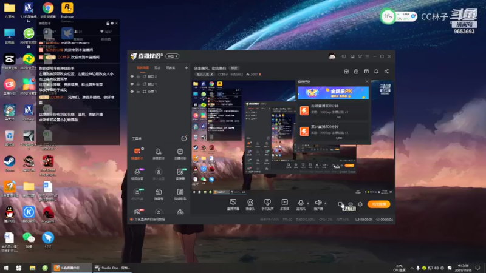Add the live danmaku overlay source
Image resolution: width=486 pixels, height=273 pixels.
[233, 204]
